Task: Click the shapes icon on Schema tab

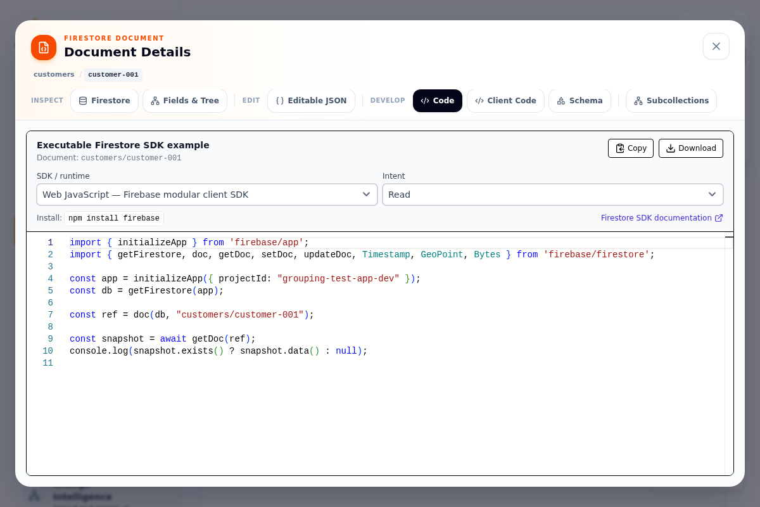Action: (561, 101)
